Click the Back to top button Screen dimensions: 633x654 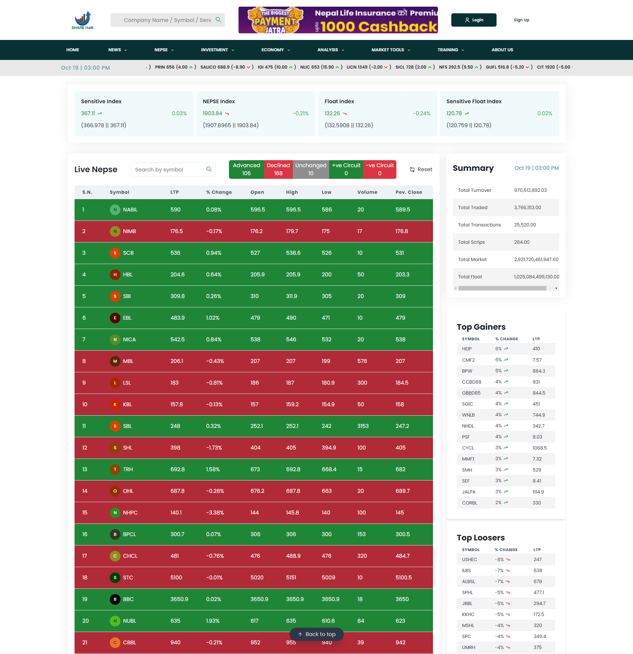click(x=316, y=634)
